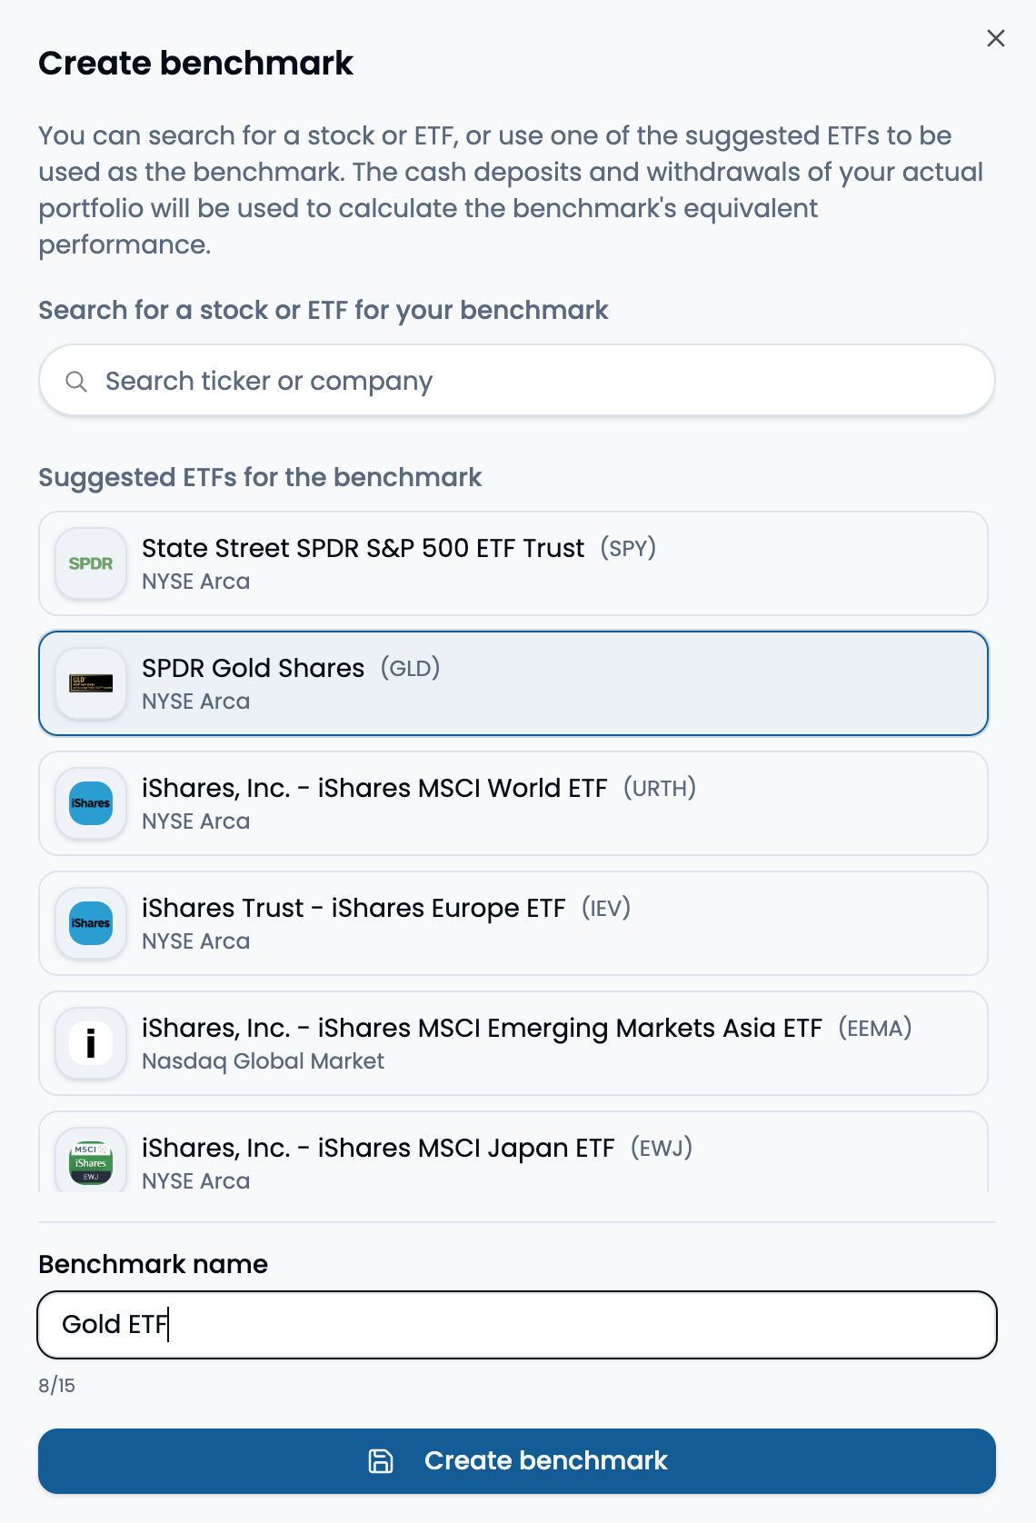Image resolution: width=1036 pixels, height=1523 pixels.
Task: Click the 'i' logo beside EEMA
Action: (x=91, y=1043)
